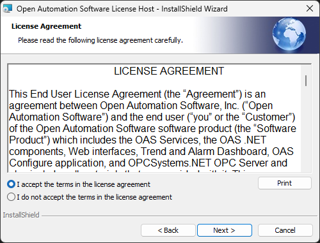Click the Print button
Viewport: 320px width, 243px height.
pyautogui.click(x=285, y=183)
